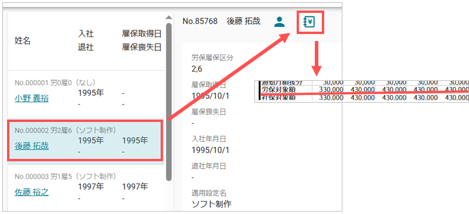The image size is (469, 214).
Task: Open employee link 後藤 拓哉
Action: click(32, 146)
